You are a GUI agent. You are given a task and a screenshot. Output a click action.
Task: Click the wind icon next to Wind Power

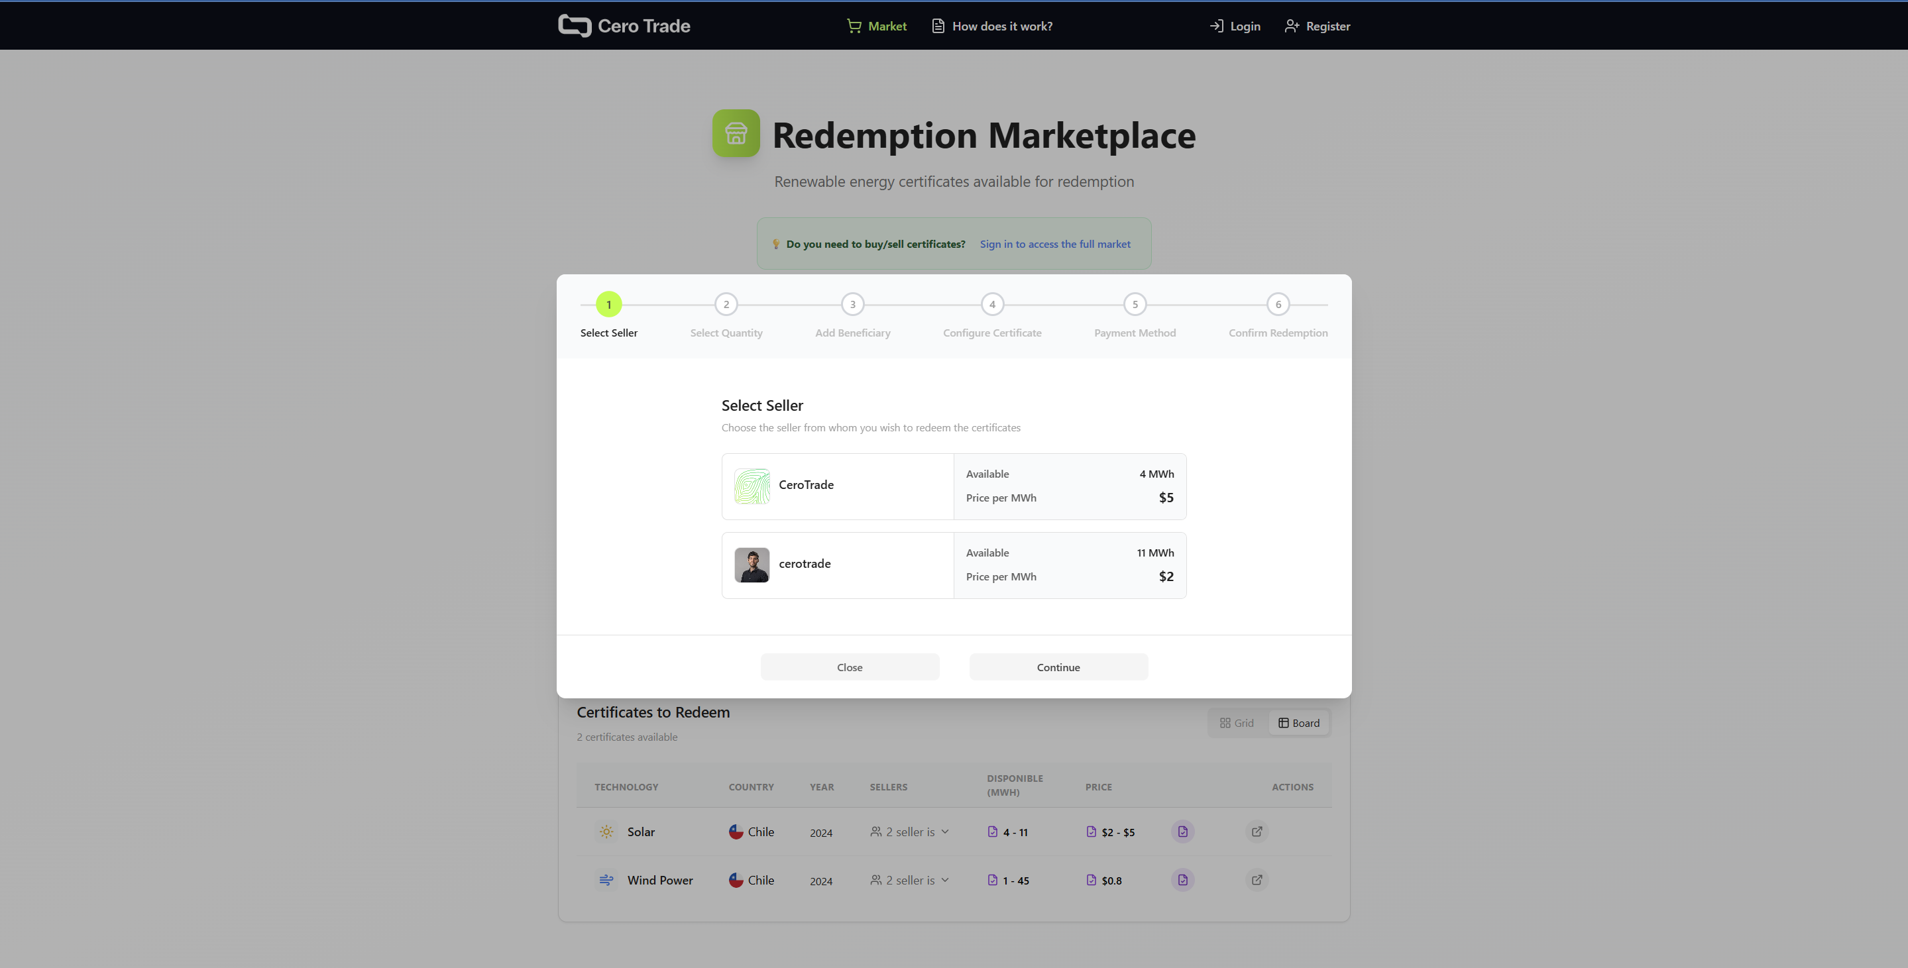[606, 880]
